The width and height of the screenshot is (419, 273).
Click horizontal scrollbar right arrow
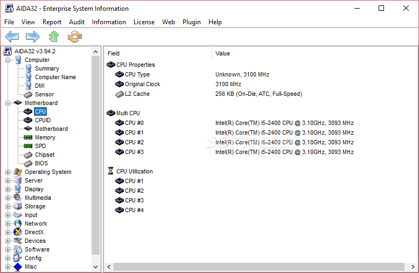413,267
